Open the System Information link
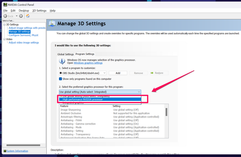This screenshot has height=157, width=241. (17, 151)
